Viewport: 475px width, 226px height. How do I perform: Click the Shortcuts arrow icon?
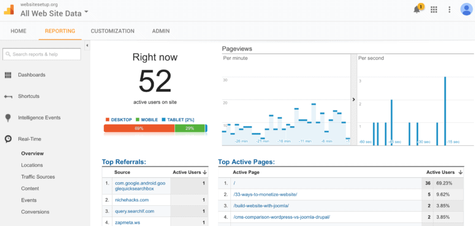(x=8, y=97)
